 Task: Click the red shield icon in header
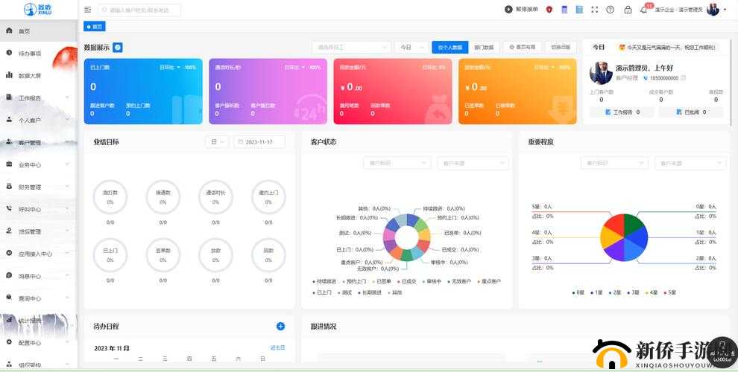(x=549, y=10)
